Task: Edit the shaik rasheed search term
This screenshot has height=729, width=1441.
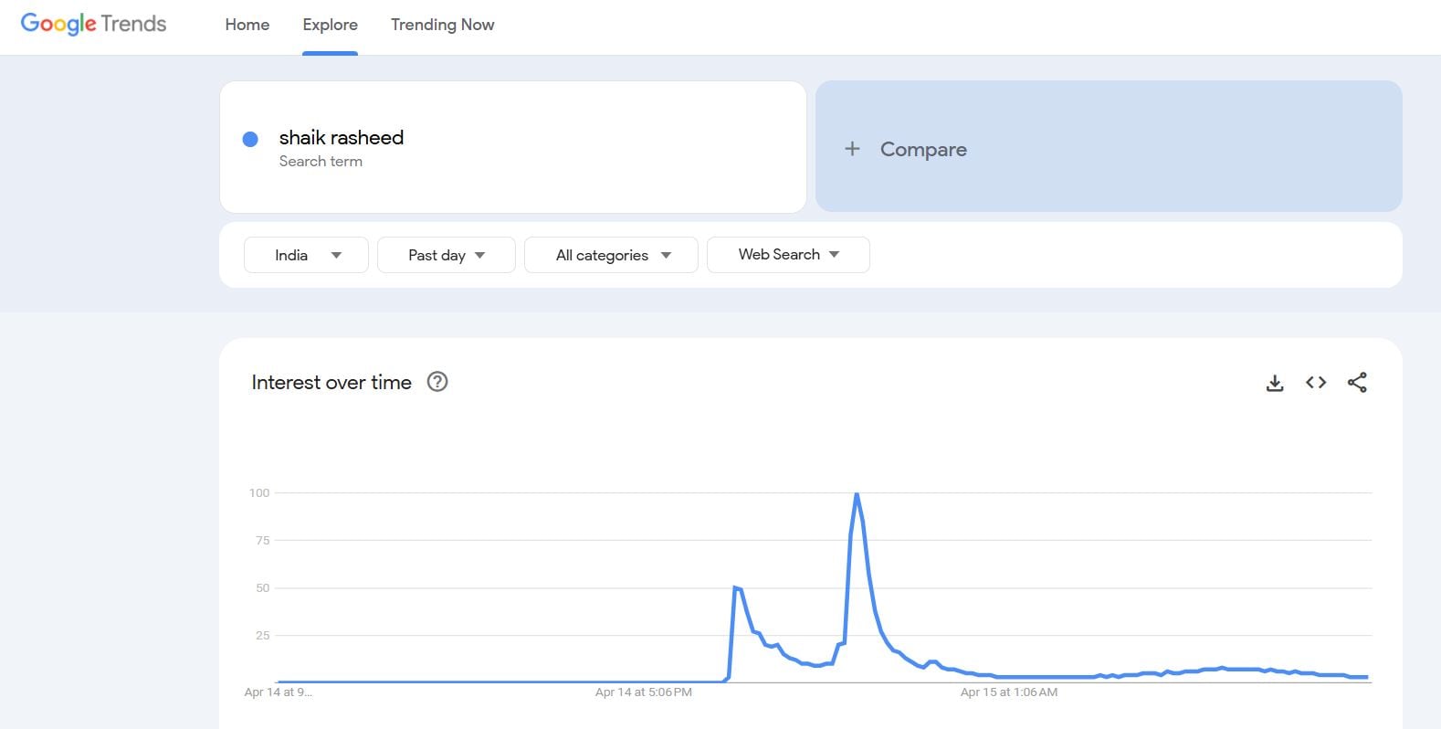Action: [342, 138]
